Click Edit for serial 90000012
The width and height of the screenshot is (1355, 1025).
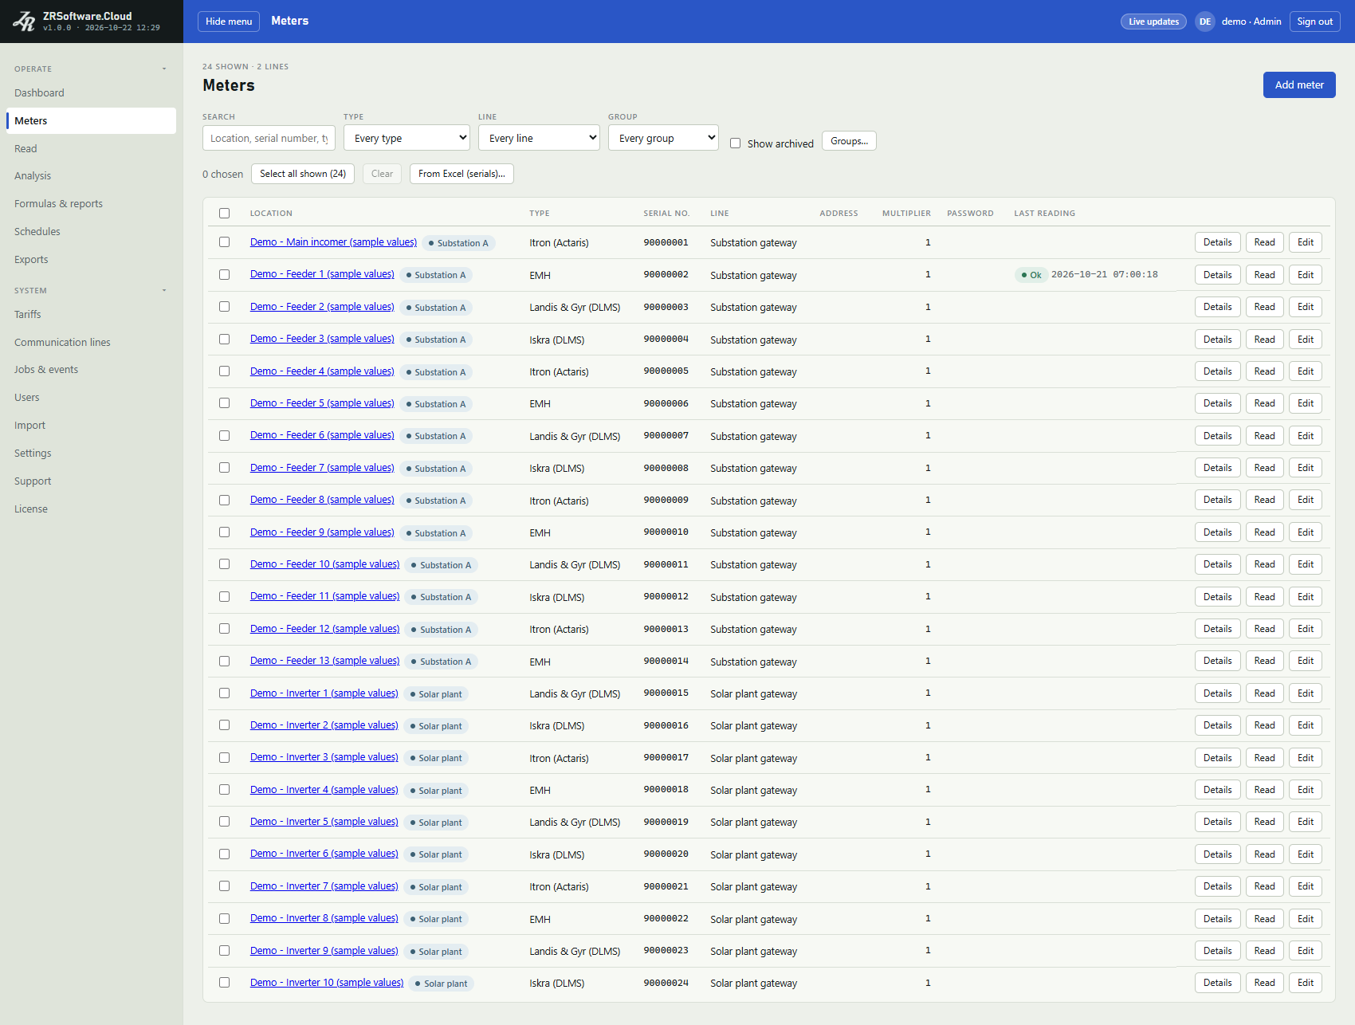click(1306, 597)
